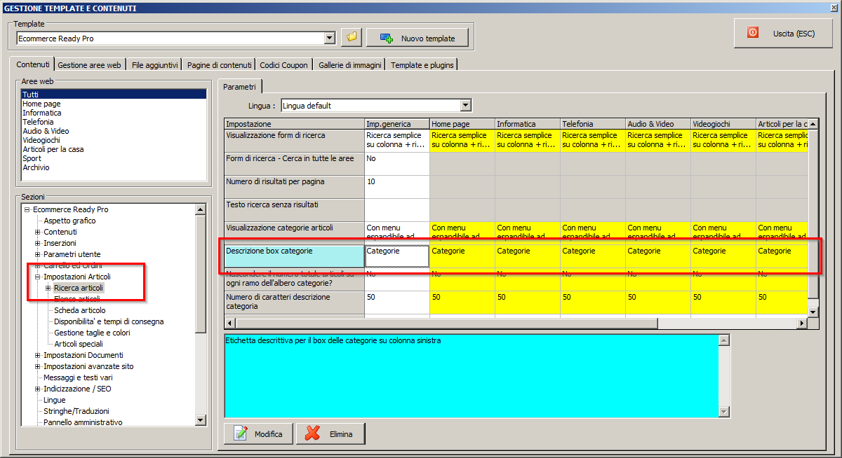Select Disponibilita' e tempi di consegna item
The image size is (842, 458).
[109, 321]
